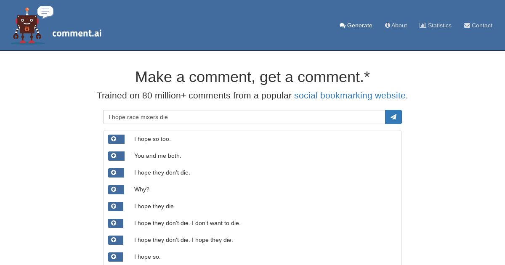Focus the comment input field

click(x=244, y=117)
